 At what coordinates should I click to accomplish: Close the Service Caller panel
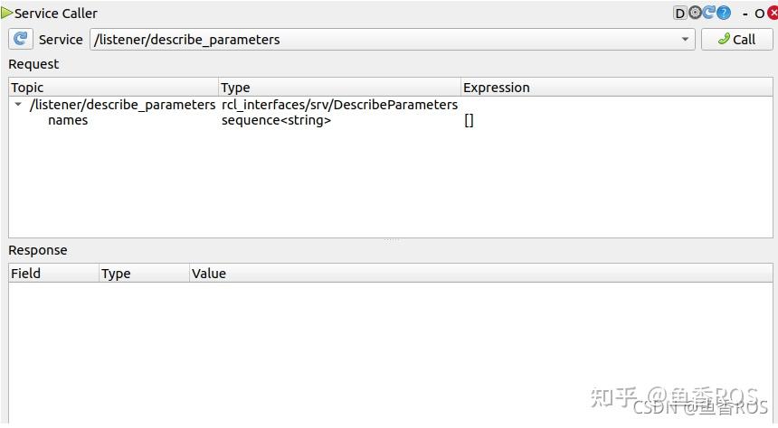pyautogui.click(x=773, y=13)
